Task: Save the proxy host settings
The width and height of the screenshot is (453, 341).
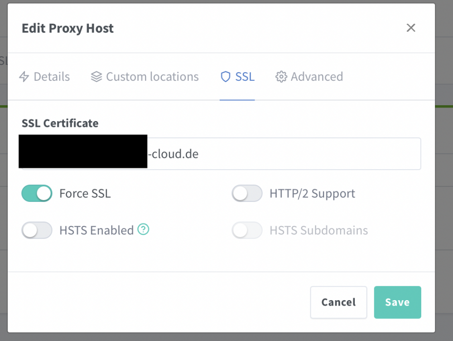Action: click(x=398, y=302)
